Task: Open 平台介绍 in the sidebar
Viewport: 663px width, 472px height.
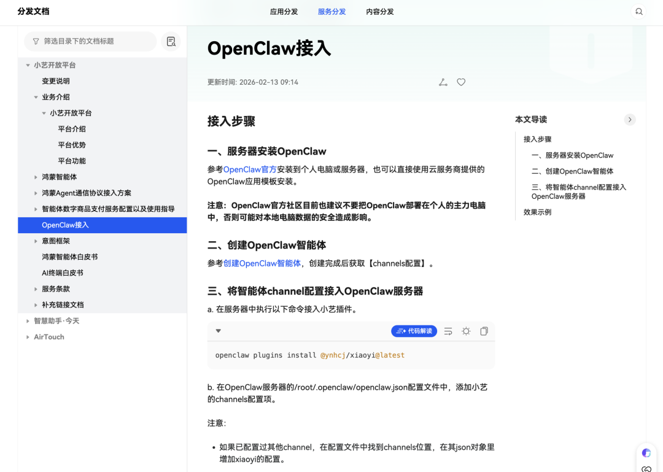Action: (x=72, y=129)
